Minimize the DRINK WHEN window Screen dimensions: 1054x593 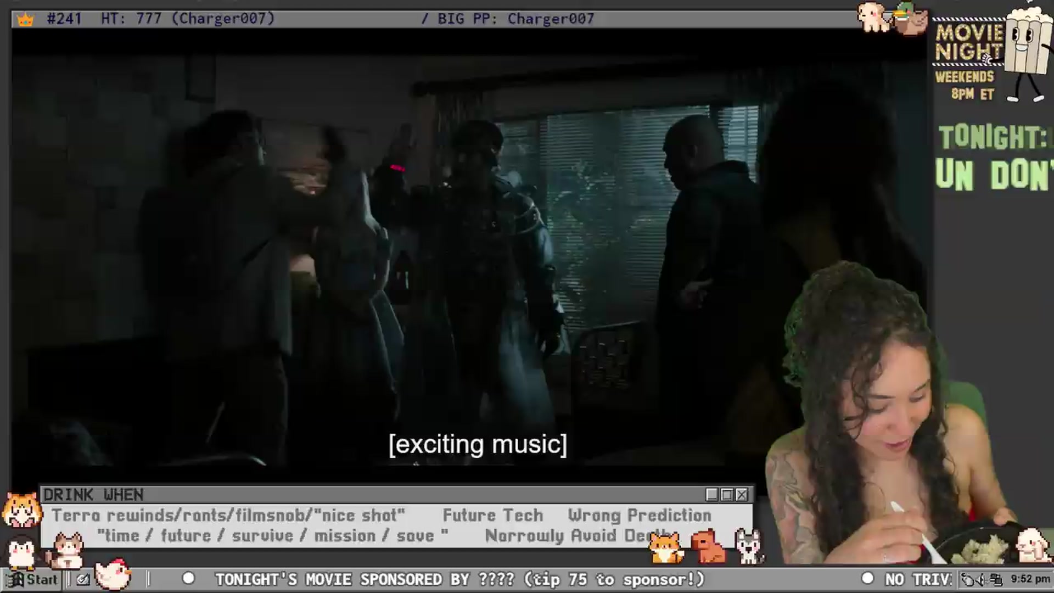click(712, 495)
